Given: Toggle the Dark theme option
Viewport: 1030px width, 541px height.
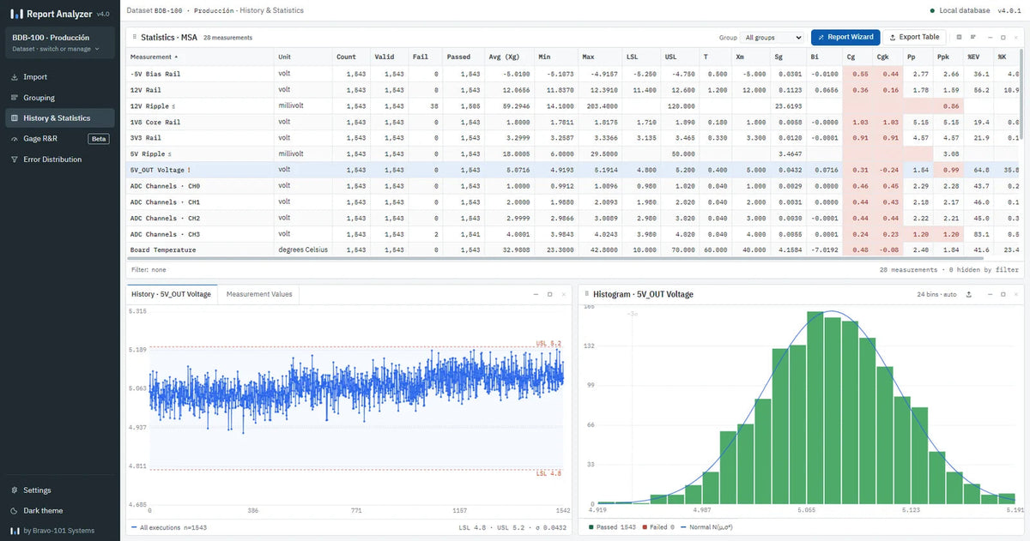Looking at the screenshot, I should [x=44, y=511].
